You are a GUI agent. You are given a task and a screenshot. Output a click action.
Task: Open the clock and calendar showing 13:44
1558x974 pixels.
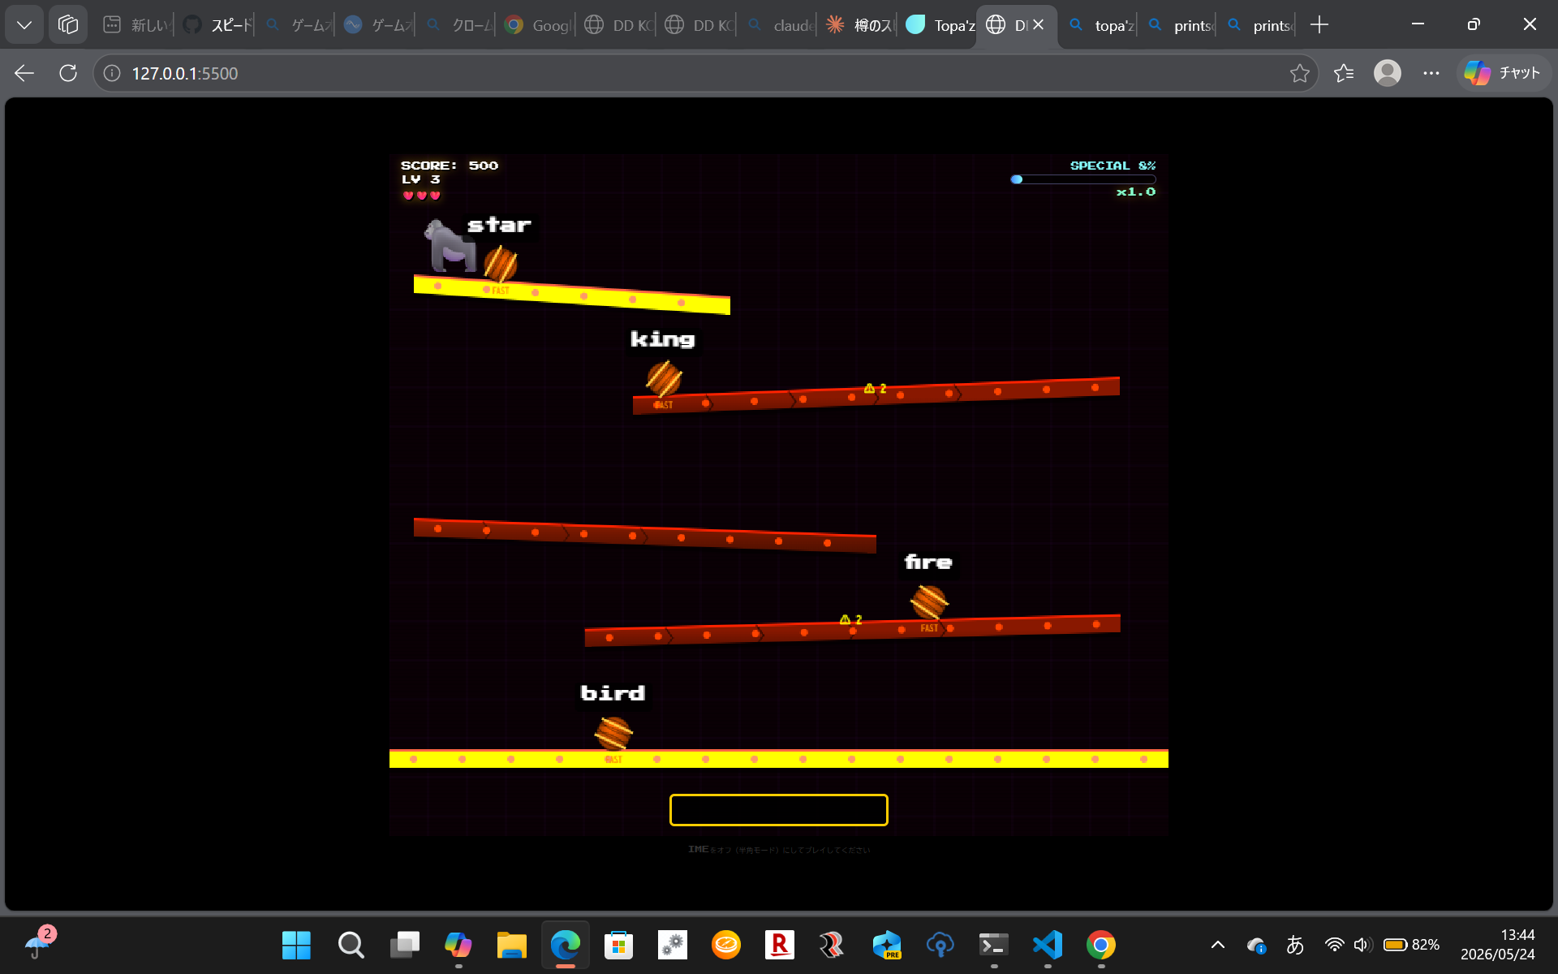1497,945
